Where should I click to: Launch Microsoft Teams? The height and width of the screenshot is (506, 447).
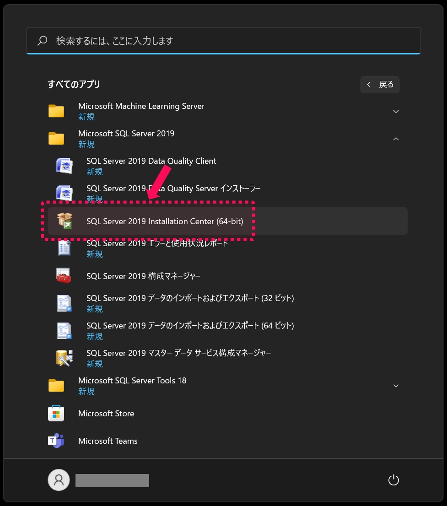108,441
